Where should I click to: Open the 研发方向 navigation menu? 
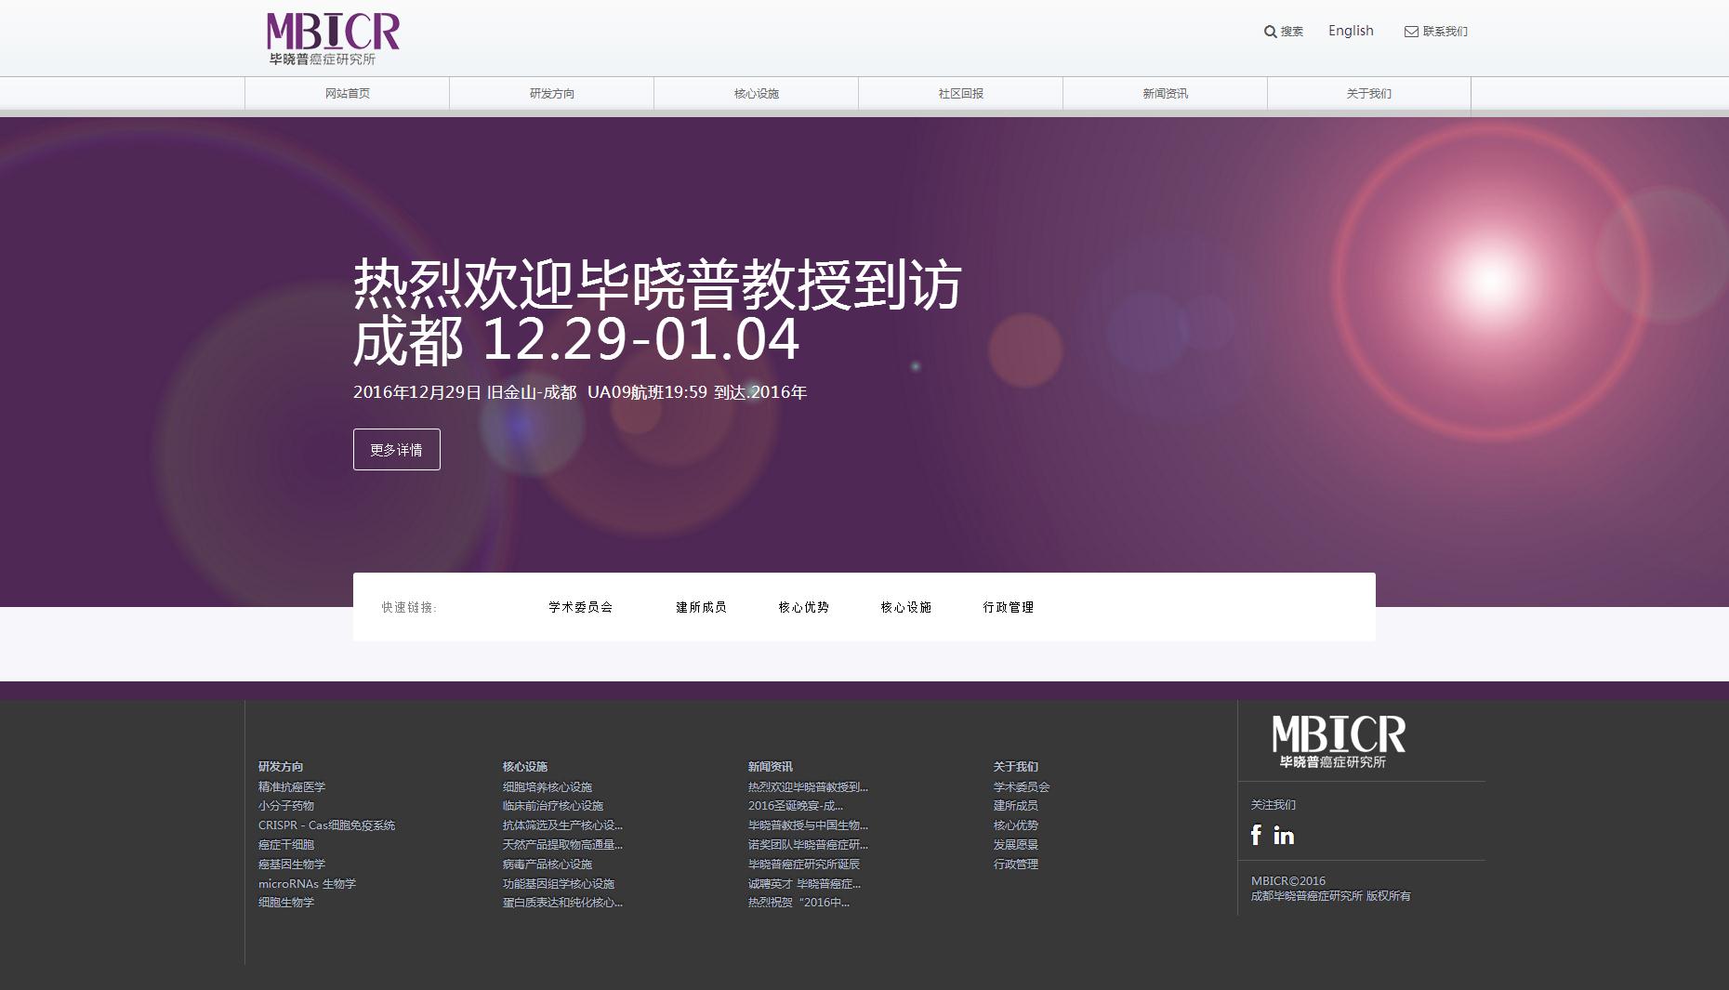[x=551, y=94]
